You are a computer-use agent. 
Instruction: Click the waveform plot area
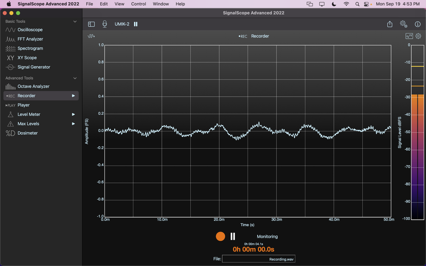point(248,131)
